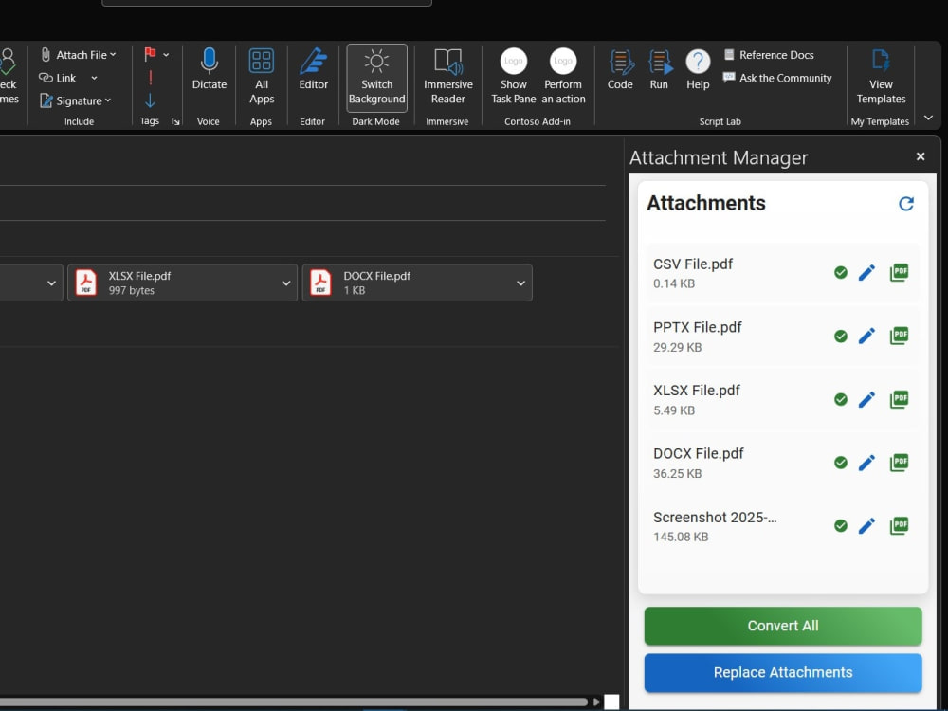The height and width of the screenshot is (711, 948).
Task: Expand the Attach File dropdown arrow
Action: (113, 55)
